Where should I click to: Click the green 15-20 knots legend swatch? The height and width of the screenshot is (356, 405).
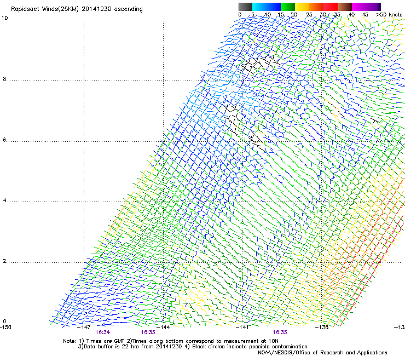[x=288, y=7]
